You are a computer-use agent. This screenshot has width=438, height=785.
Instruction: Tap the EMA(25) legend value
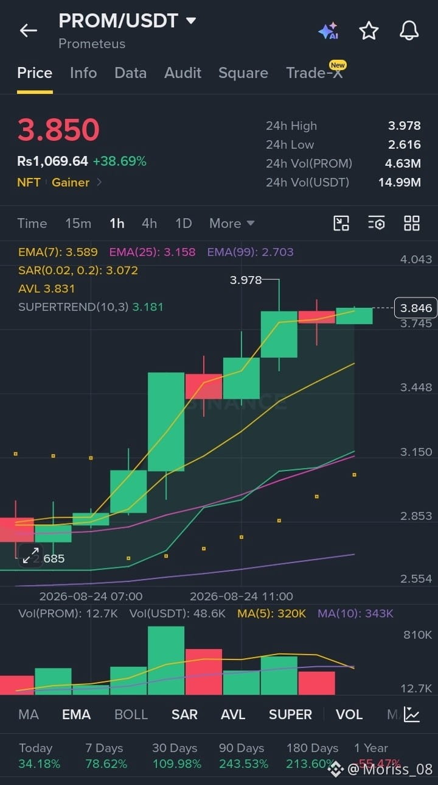pos(153,252)
